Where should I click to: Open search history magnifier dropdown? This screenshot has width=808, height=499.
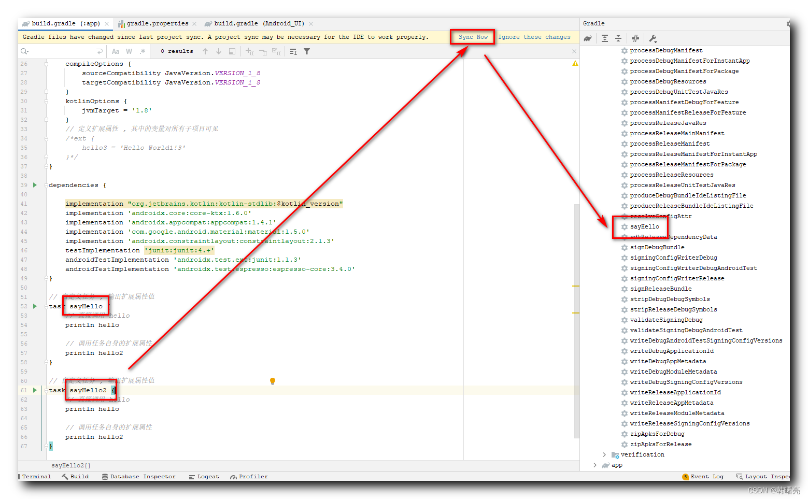pos(24,51)
